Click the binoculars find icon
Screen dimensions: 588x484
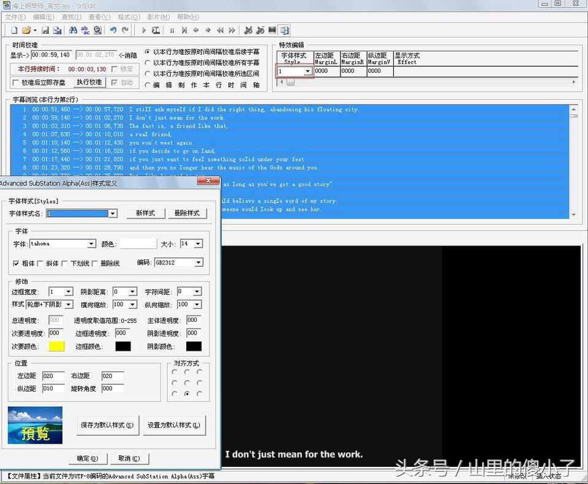coord(73,30)
